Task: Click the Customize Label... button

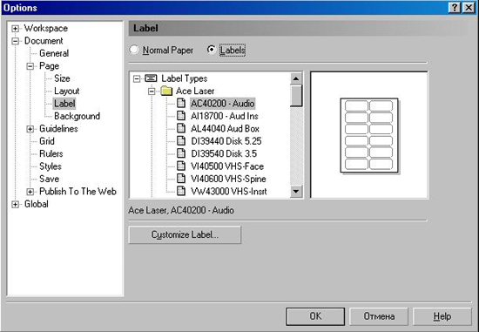Action: pos(185,234)
